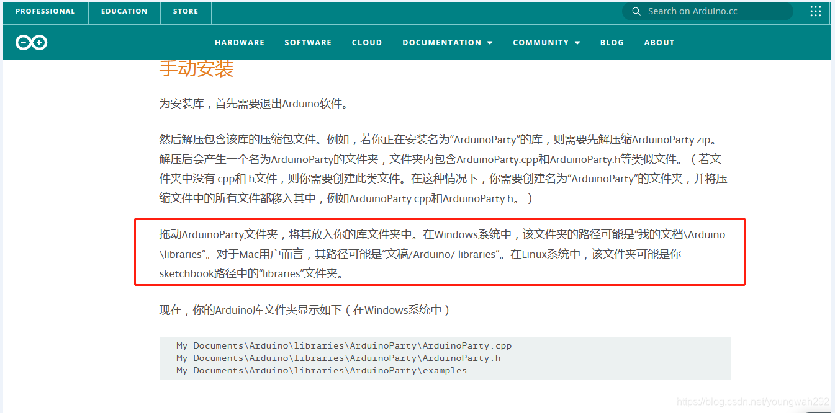The width and height of the screenshot is (835, 413).
Task: Open the About link
Action: (x=659, y=43)
